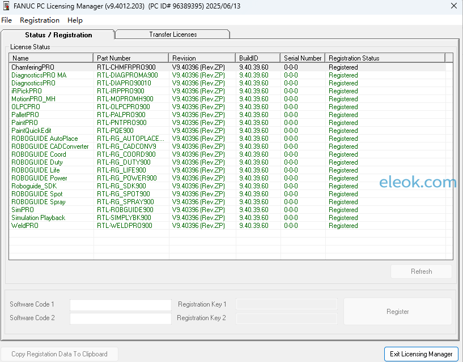Click the Refresh button
This screenshot has height=362, width=463.
tap(421, 271)
